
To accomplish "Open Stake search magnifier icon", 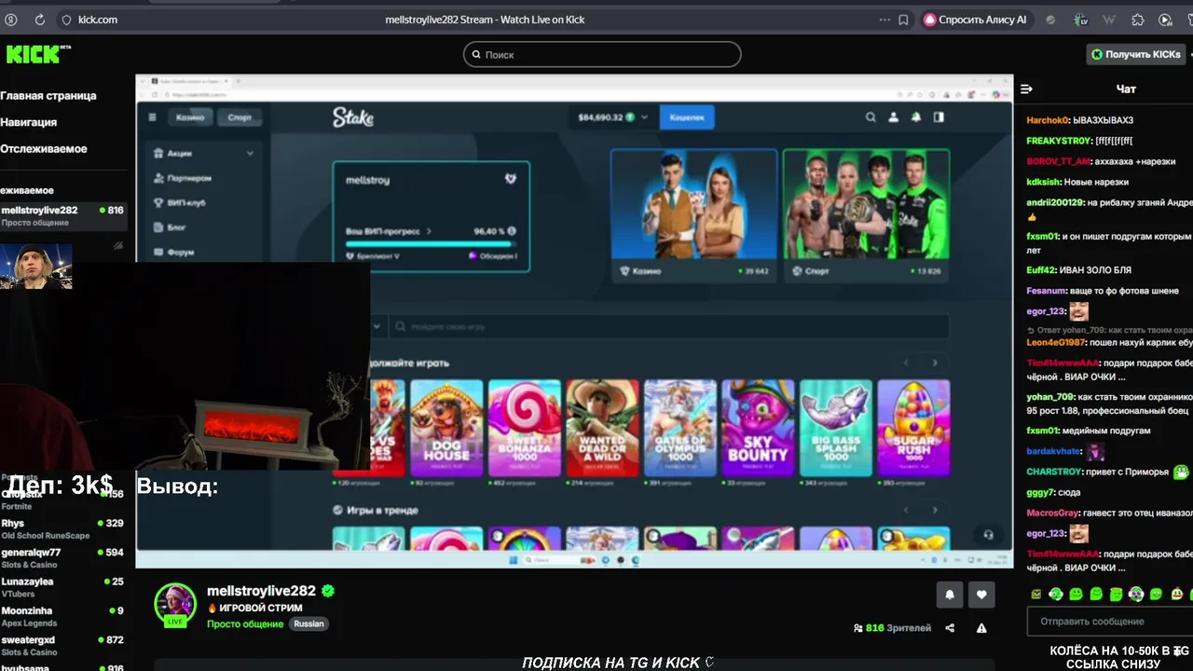I will coord(871,117).
